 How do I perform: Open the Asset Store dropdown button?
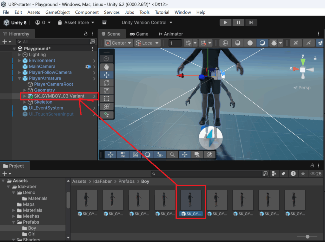(x=76, y=22)
